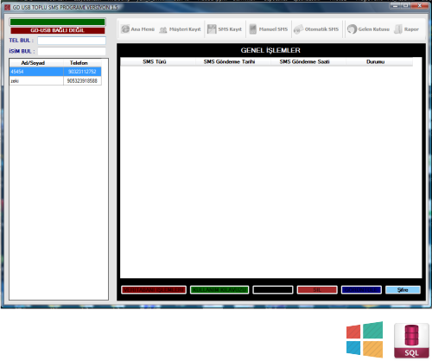Open Ana Menü from the toolbar

137,29
